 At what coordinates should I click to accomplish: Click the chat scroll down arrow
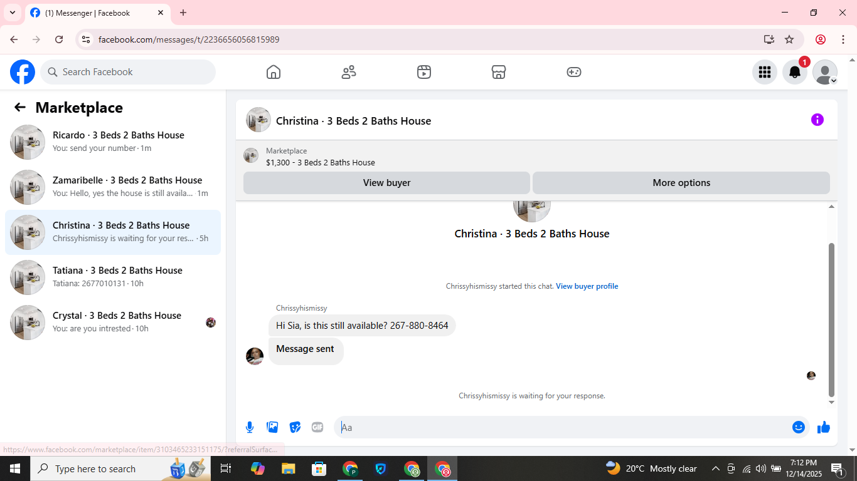[832, 402]
